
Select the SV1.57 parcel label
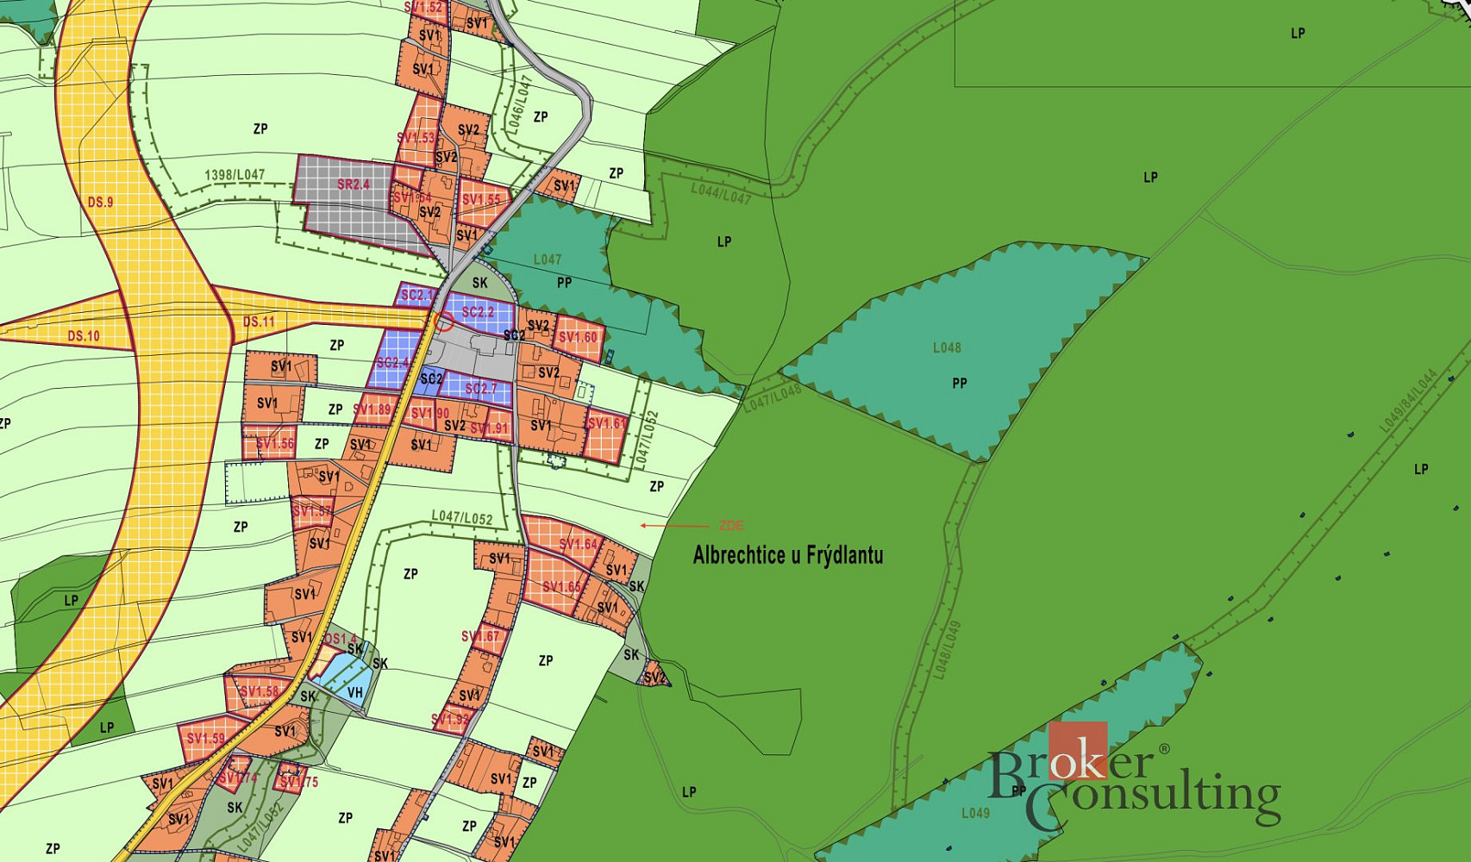click(x=312, y=511)
